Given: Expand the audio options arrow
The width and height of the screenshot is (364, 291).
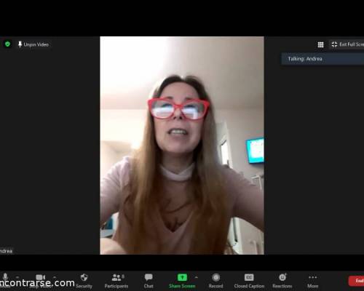Looking at the screenshot, I should coord(17,277).
